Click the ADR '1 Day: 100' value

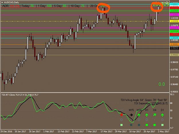point(45,6)
